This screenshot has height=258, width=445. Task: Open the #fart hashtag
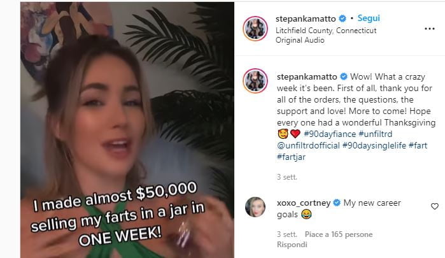coord(418,145)
